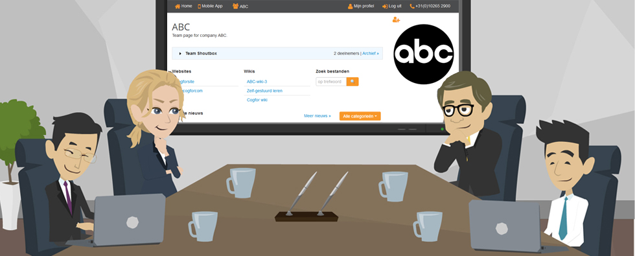Click the orange add-member icon
This screenshot has width=635, height=256.
click(396, 19)
